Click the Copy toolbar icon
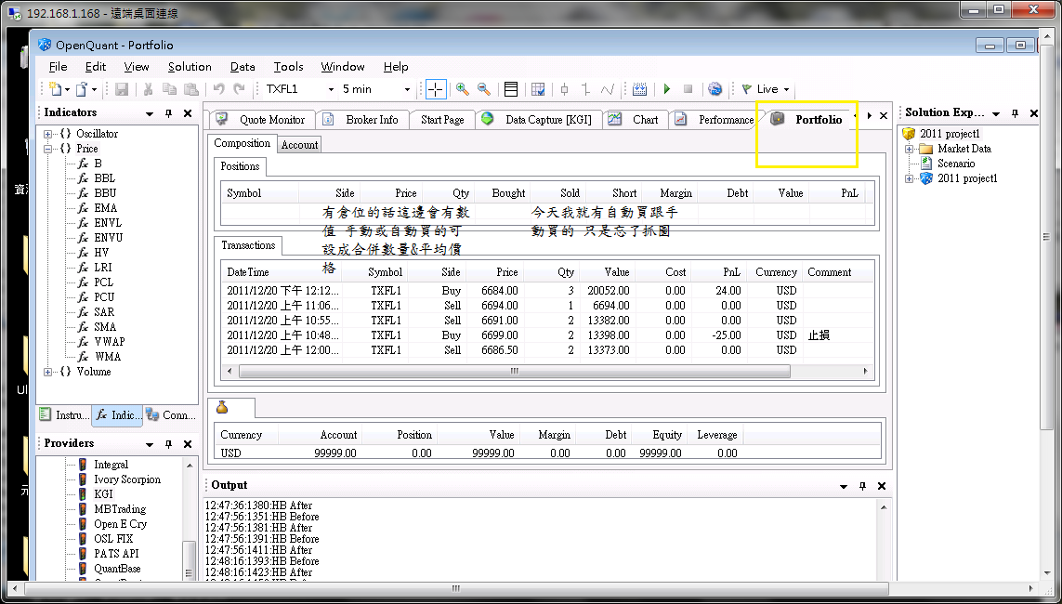This screenshot has height=604, width=1062. pyautogui.click(x=169, y=89)
